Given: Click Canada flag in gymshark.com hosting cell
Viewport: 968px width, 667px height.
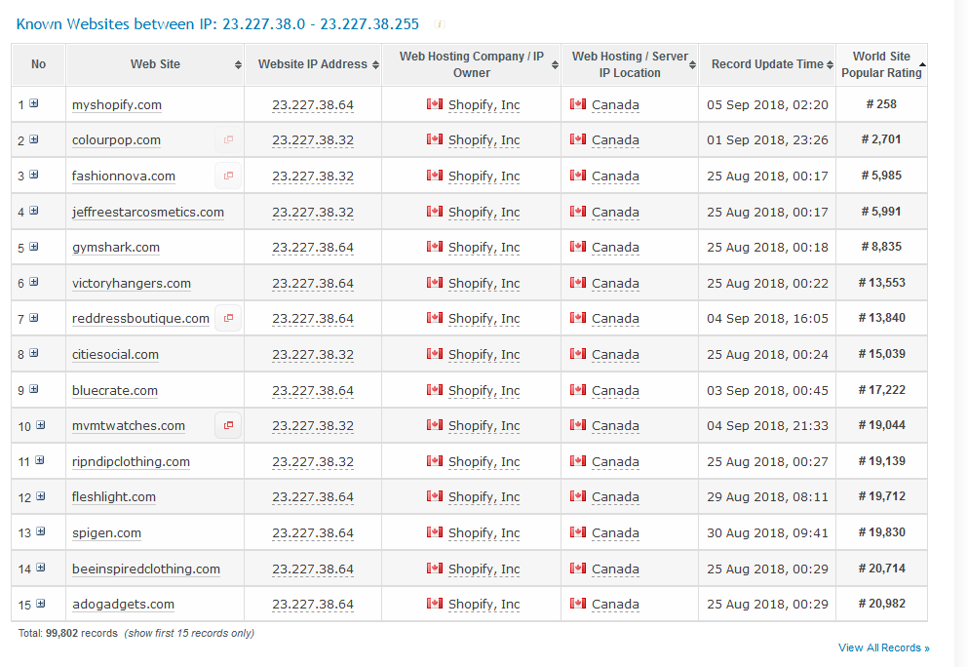Looking at the screenshot, I should point(435,247).
